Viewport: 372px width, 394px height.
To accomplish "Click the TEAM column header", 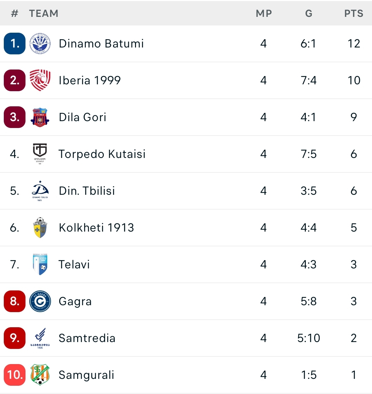I will pos(44,13).
